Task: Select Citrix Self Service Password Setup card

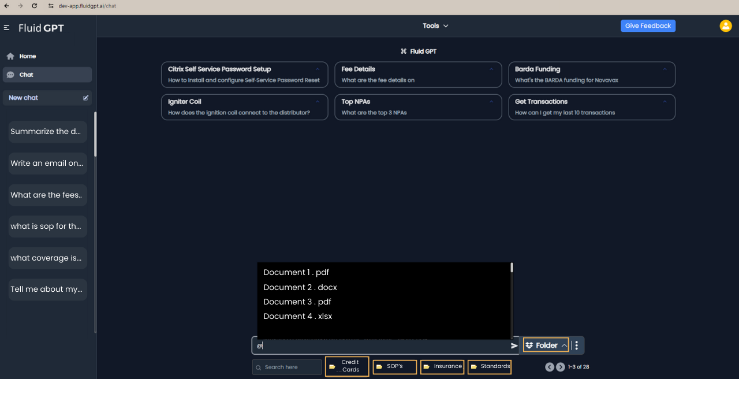Action: tap(245, 75)
